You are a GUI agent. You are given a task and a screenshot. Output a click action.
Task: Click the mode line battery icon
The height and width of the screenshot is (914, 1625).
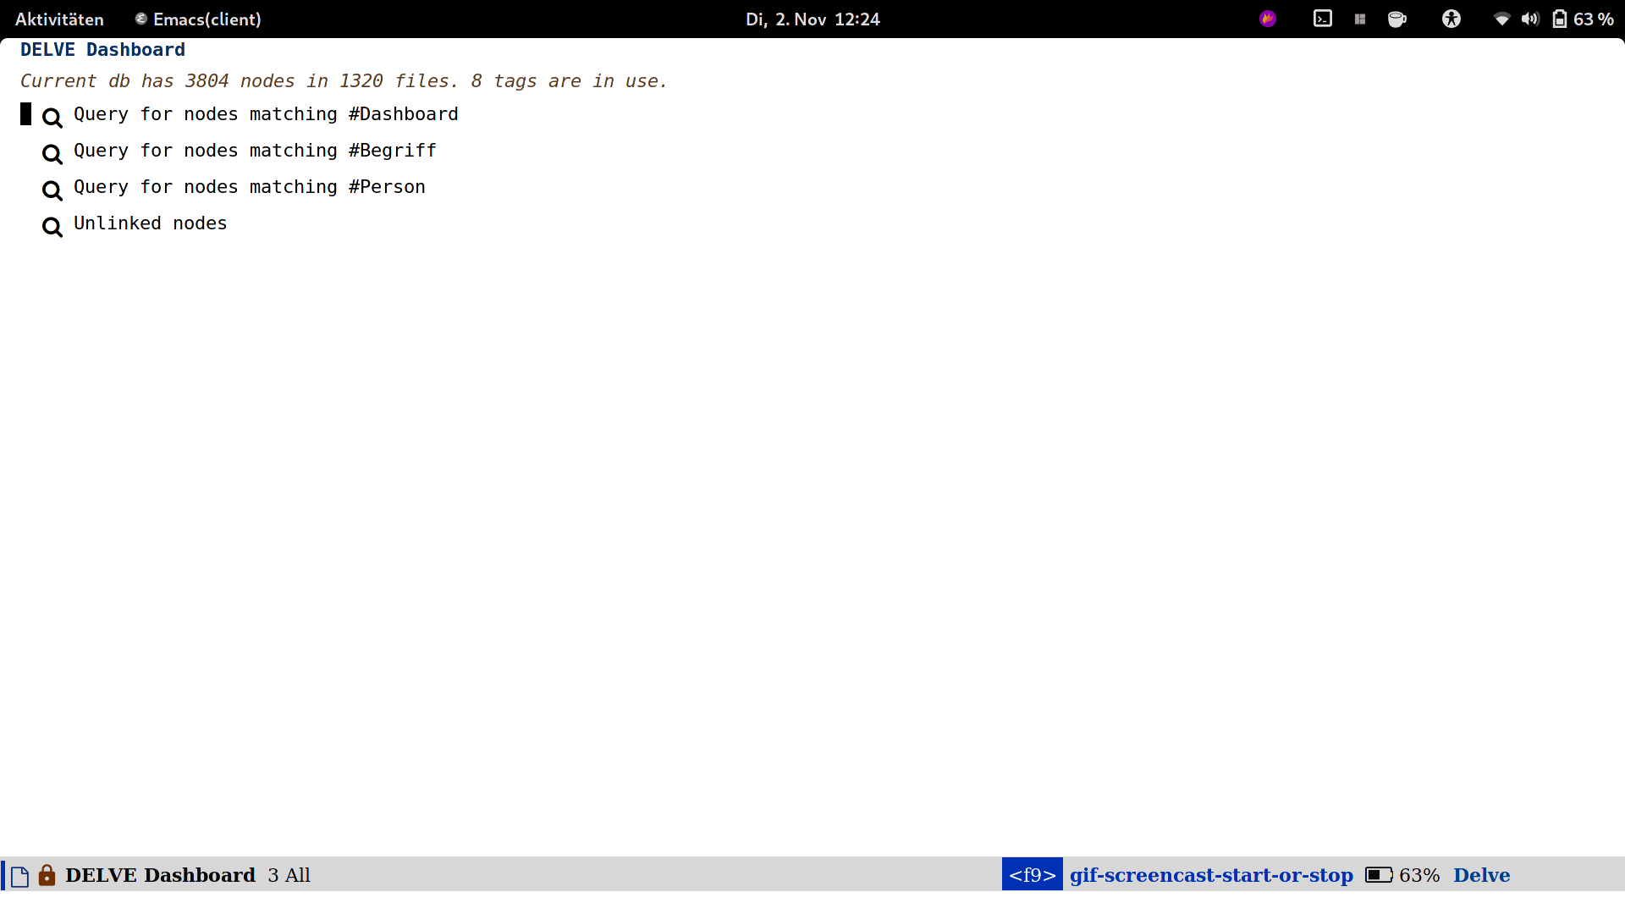1379,875
